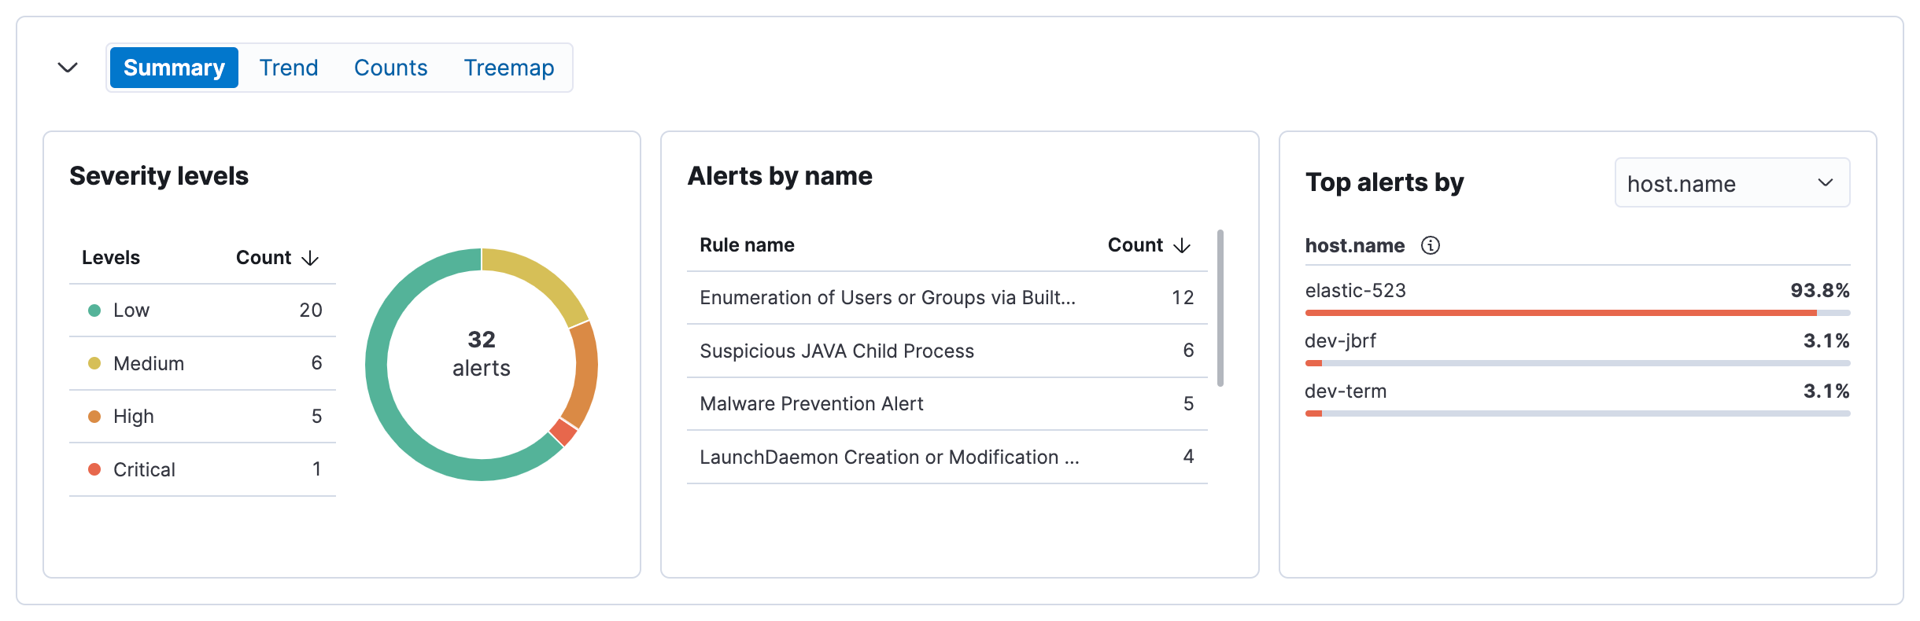Sort severity levels by Count arrow

coord(311,258)
